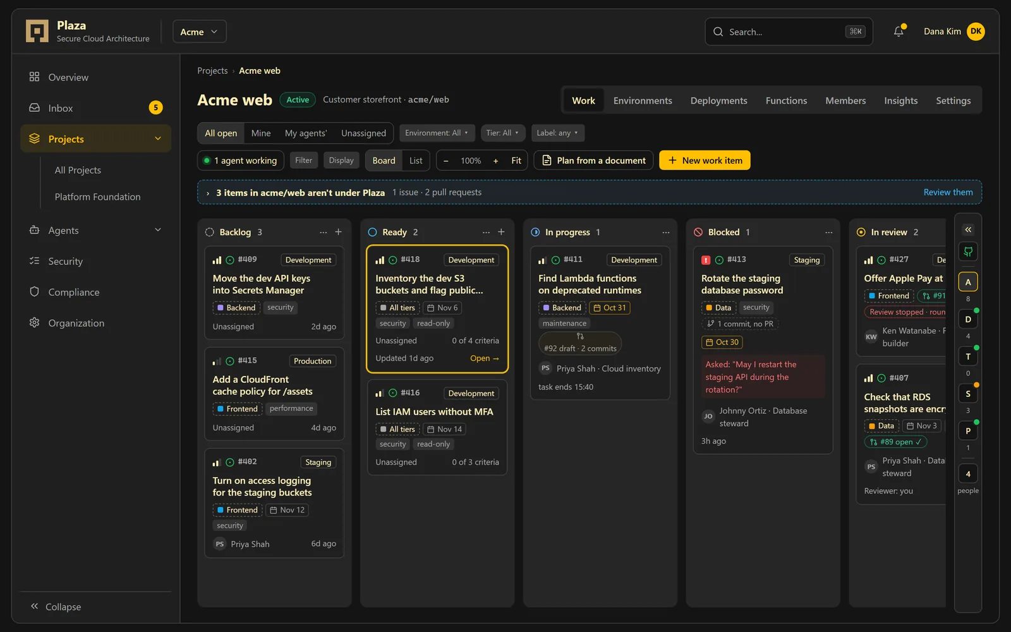Add item to Backlog column
The image size is (1011, 632).
point(339,232)
